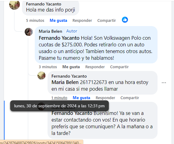Open Fernando Yacanto's top profile picture
This screenshot has height=144, width=174.
coord(14,5)
